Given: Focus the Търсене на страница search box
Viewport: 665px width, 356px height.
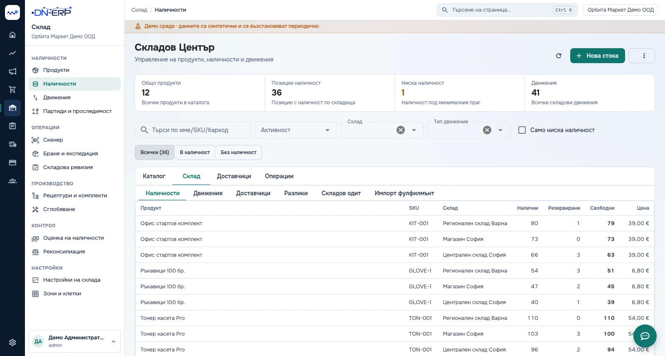Looking at the screenshot, I should pos(507,10).
